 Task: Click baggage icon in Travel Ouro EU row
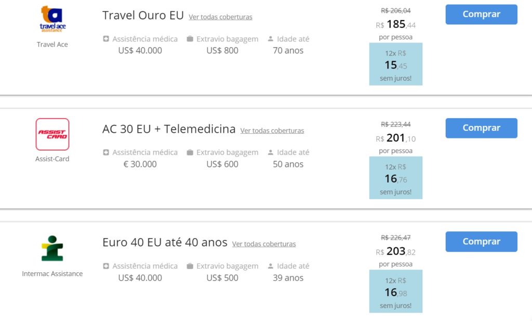(190, 39)
